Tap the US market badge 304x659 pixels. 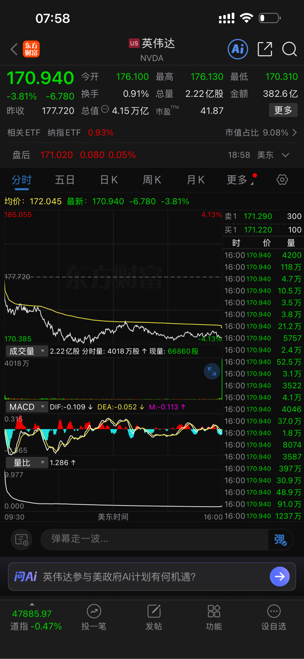coord(134,43)
